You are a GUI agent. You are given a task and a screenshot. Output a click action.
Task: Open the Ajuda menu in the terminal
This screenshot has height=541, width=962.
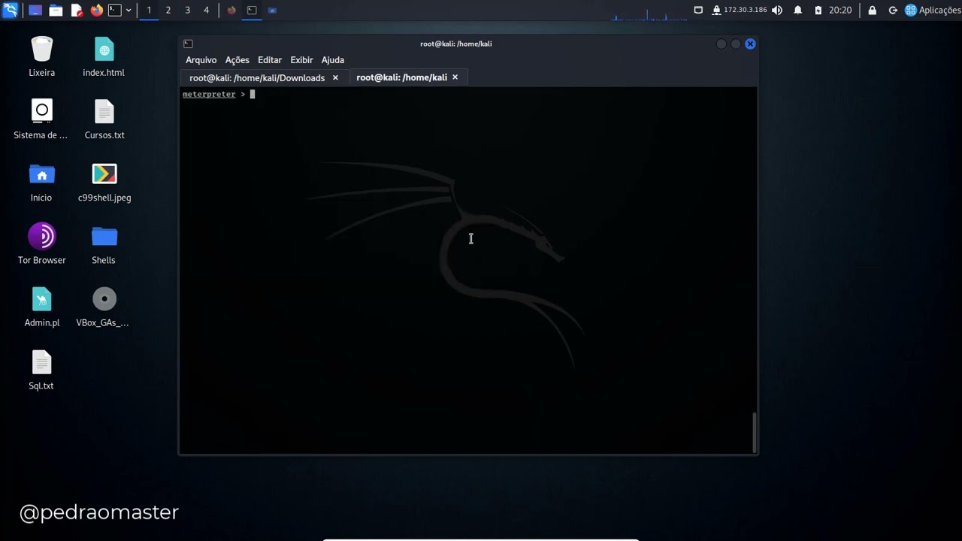[x=333, y=60]
